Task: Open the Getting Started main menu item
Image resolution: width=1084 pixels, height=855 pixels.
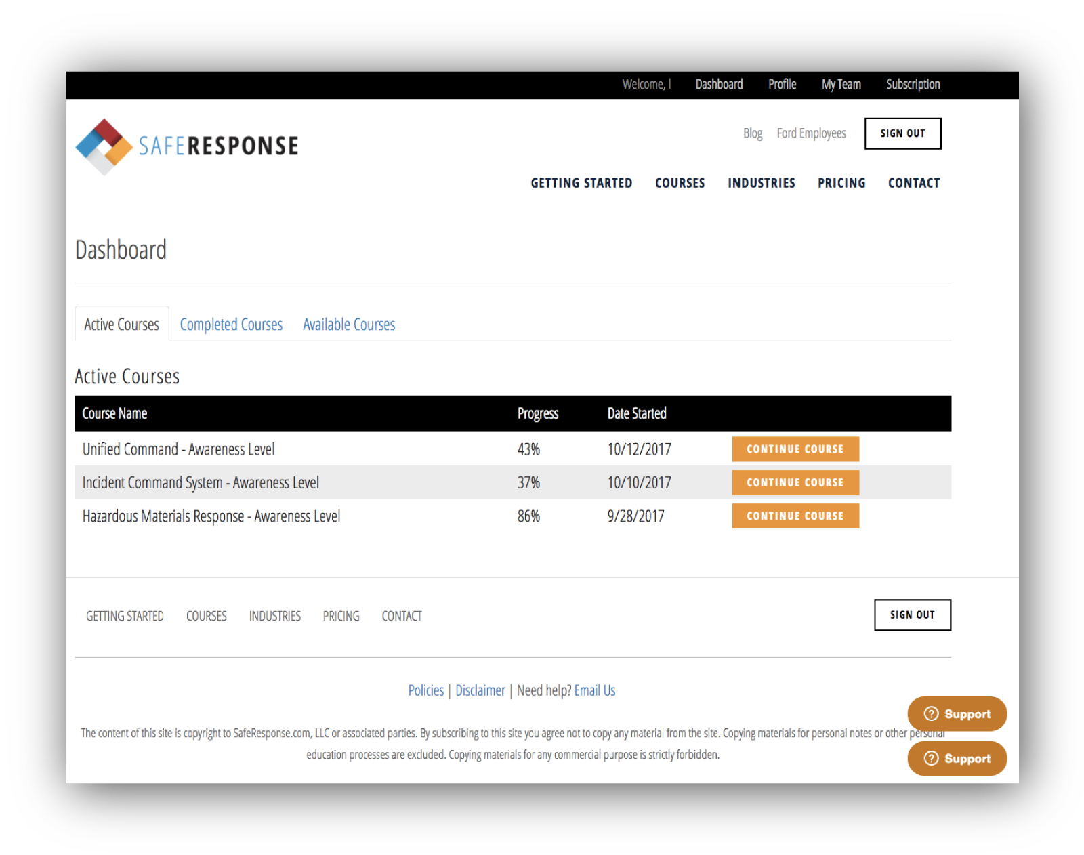Action: point(581,183)
